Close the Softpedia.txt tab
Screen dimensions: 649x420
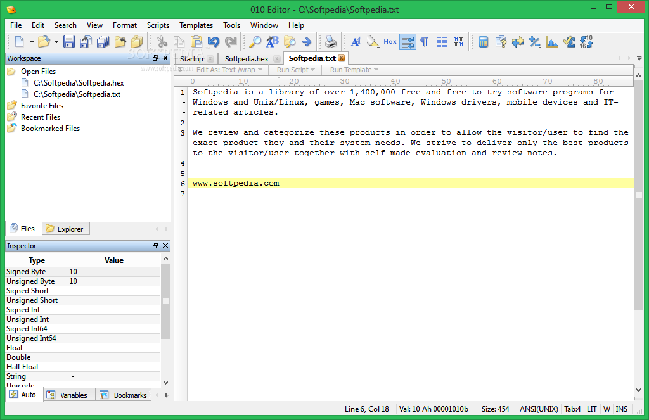point(342,58)
